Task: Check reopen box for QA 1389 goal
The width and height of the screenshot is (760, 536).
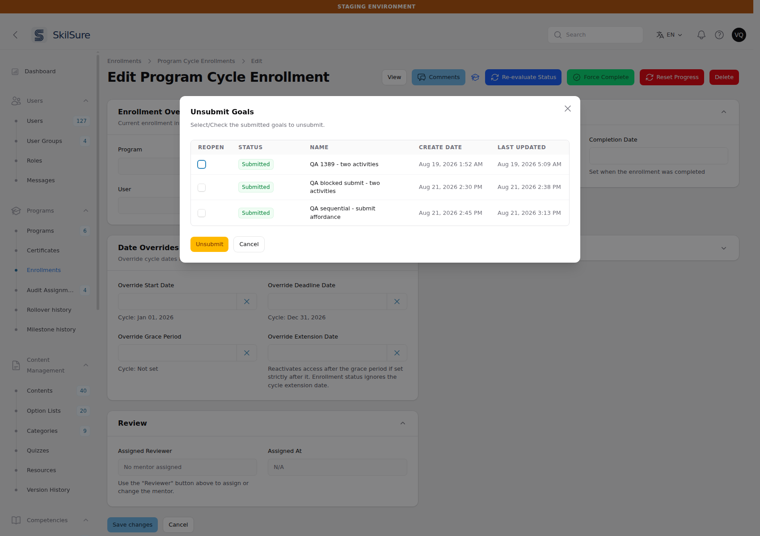Action: pos(202,164)
